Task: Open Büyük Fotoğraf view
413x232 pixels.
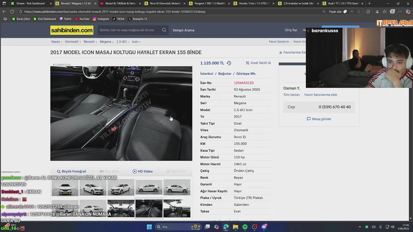Action: 71,171
